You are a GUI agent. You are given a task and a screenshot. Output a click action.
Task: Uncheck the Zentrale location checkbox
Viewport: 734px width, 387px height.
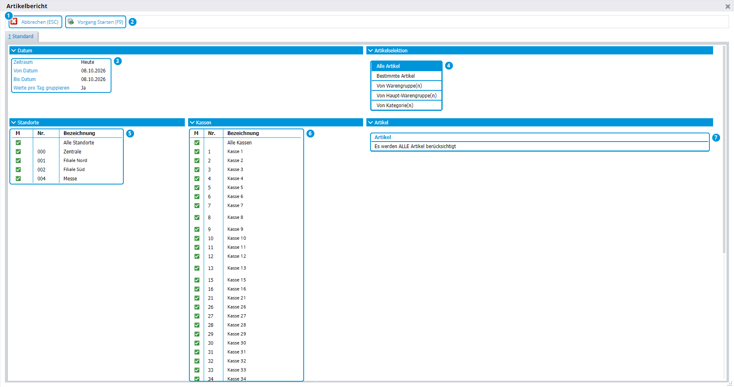click(x=18, y=152)
